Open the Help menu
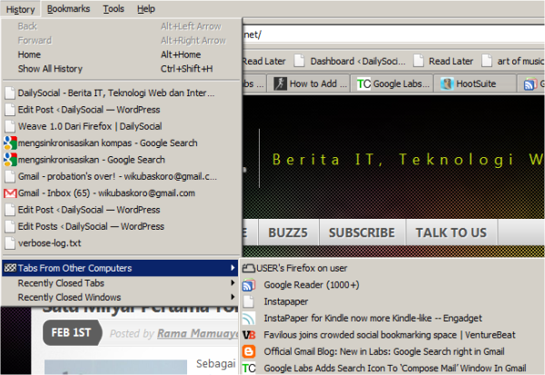The height and width of the screenshot is (375, 545). 146,9
